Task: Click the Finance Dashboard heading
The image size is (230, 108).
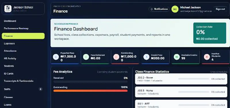Action: coord(76,29)
